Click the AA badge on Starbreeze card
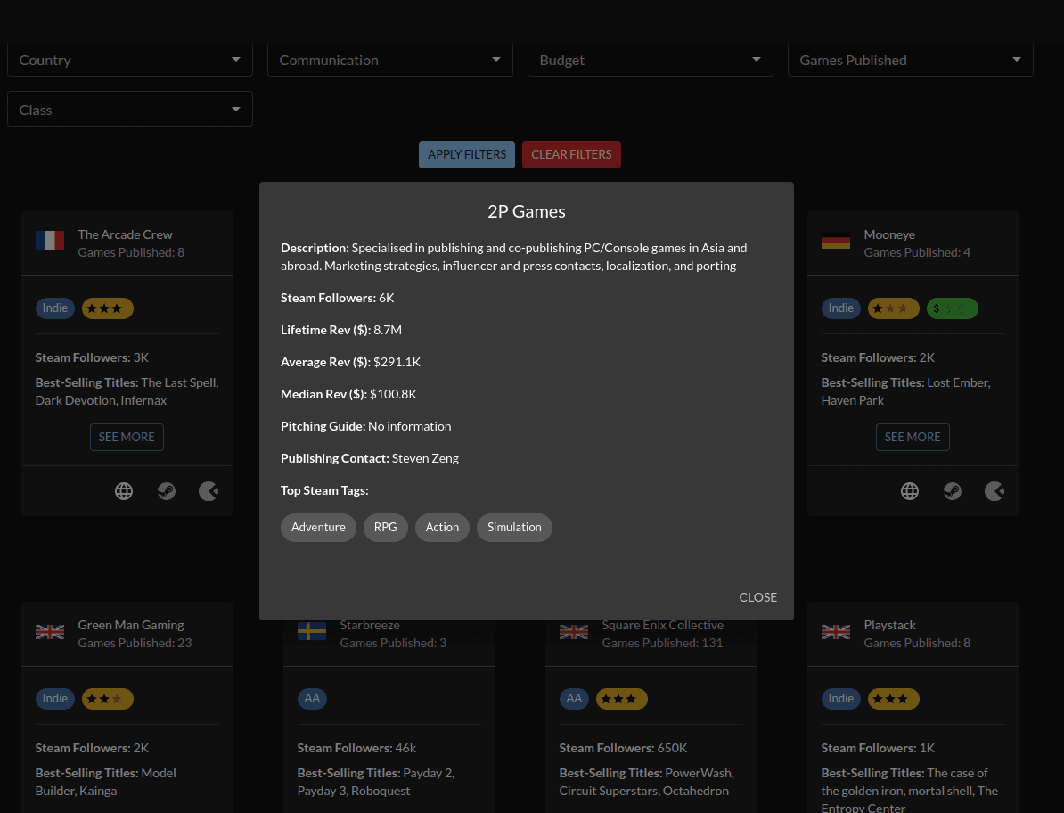 click(x=312, y=698)
